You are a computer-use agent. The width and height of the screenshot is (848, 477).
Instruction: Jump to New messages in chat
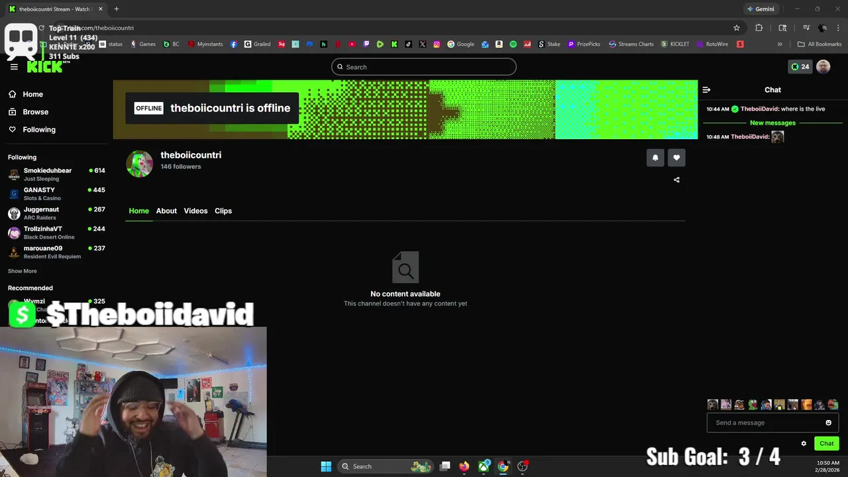[772, 123]
